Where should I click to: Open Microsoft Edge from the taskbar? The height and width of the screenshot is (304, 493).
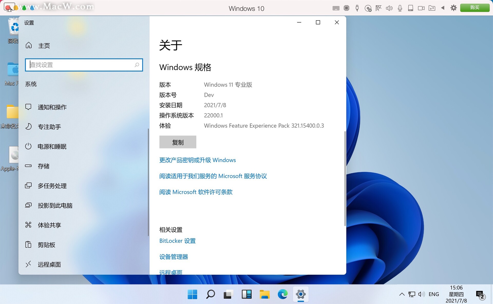point(282,294)
